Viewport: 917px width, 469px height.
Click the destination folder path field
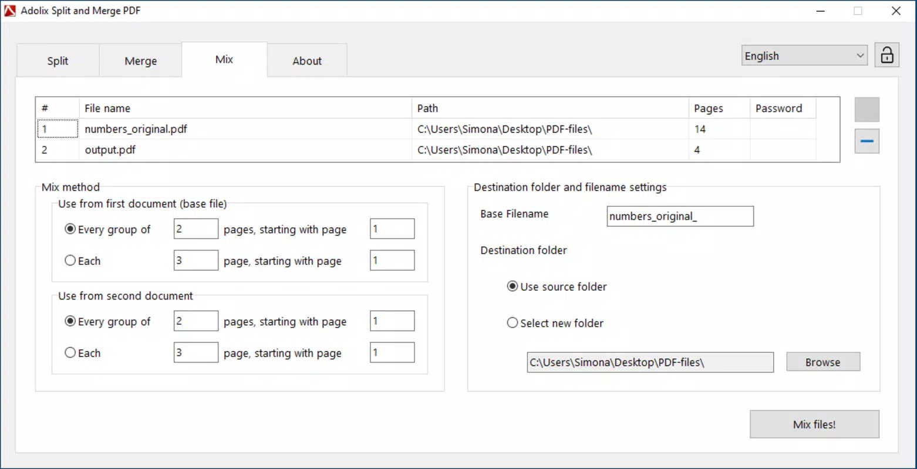650,362
